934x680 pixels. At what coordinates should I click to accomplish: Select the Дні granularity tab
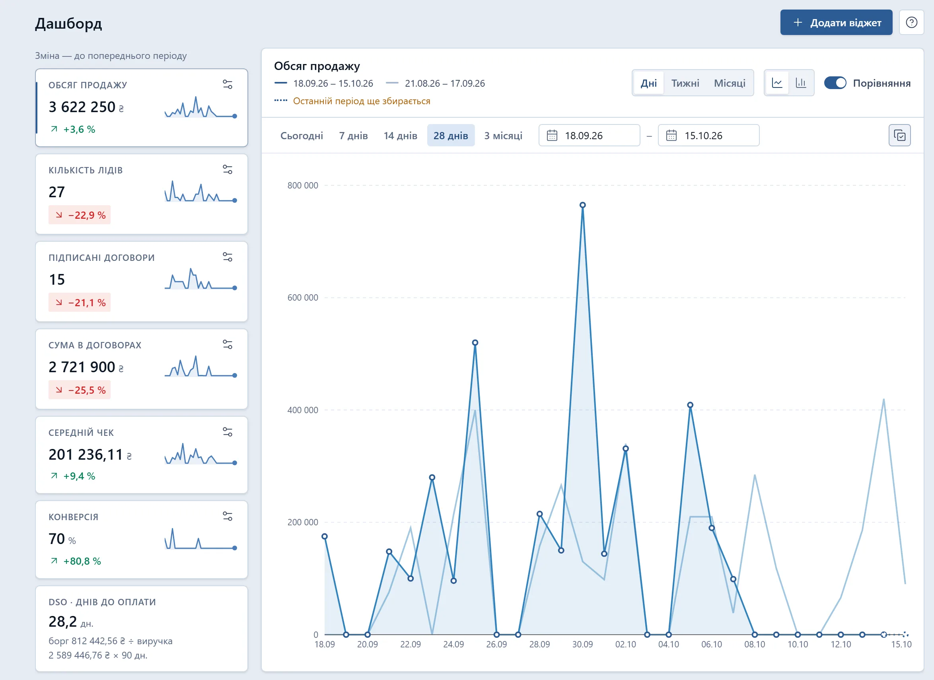click(649, 83)
